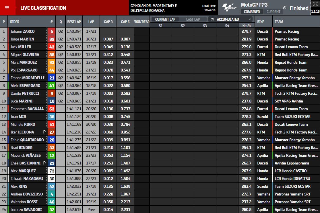Select rider Brad BINDER

click(x=22, y=148)
